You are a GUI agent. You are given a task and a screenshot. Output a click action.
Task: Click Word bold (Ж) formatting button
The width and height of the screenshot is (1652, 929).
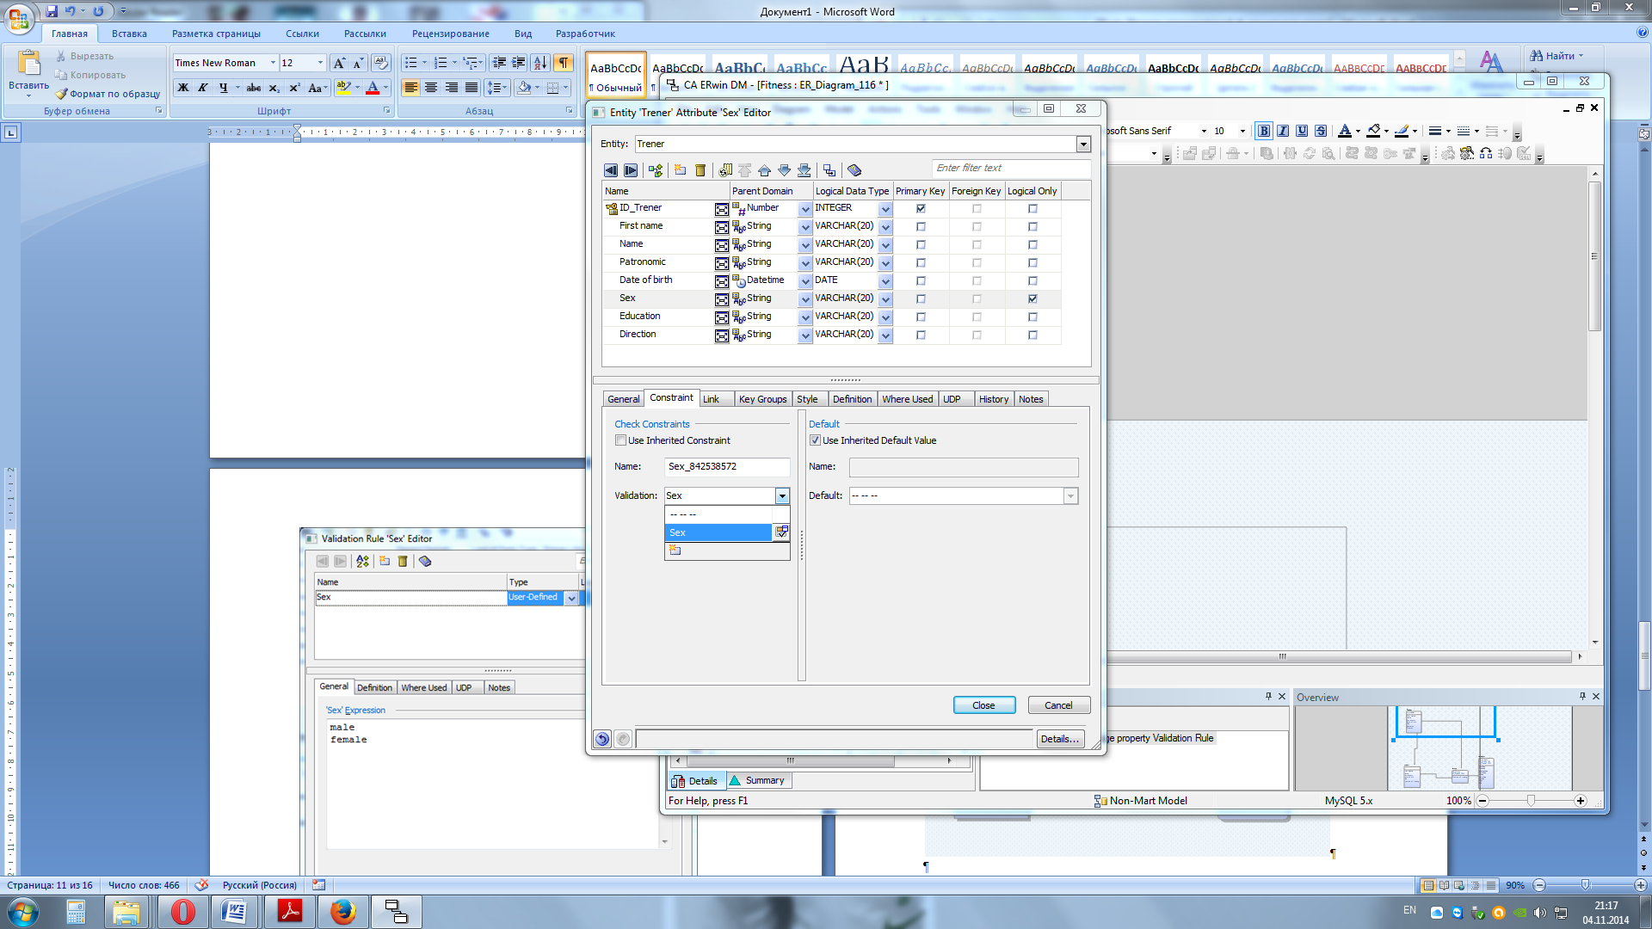(183, 88)
